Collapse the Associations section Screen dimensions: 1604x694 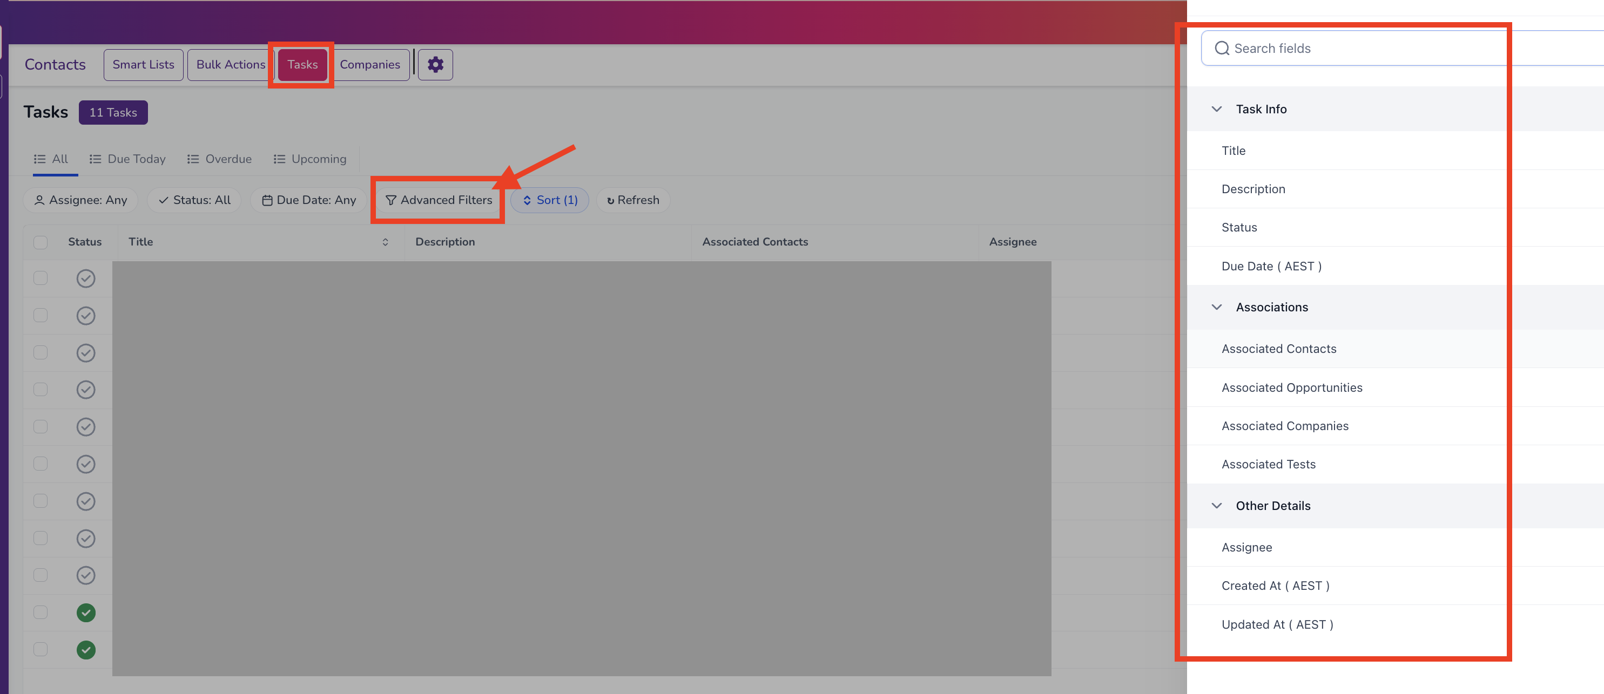click(x=1217, y=306)
